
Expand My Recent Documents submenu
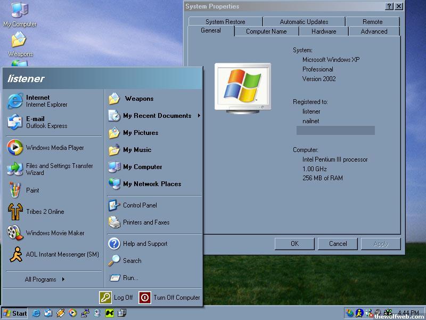click(x=157, y=116)
